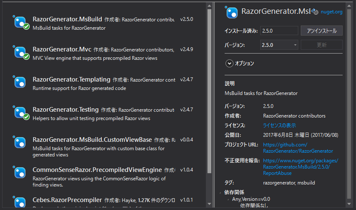Select the RazorGenerator.Mvc package title
Viewport: 356px width, 210px height.
pyautogui.click(x=62, y=49)
